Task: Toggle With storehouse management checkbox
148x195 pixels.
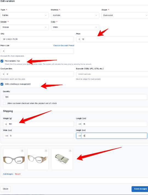Action: pos(2,84)
